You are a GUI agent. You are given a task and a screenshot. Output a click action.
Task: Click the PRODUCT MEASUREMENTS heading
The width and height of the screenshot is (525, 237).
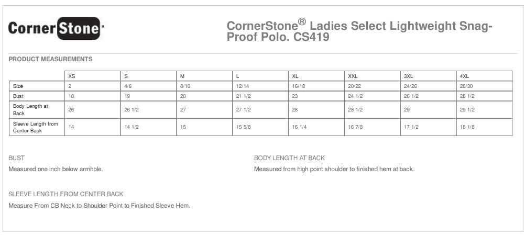[51, 59]
